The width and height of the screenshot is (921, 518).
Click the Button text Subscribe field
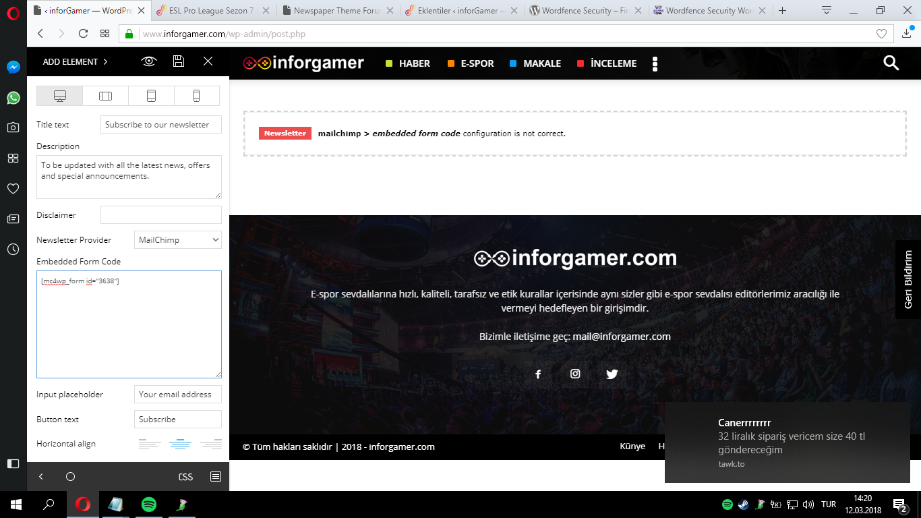(178, 419)
